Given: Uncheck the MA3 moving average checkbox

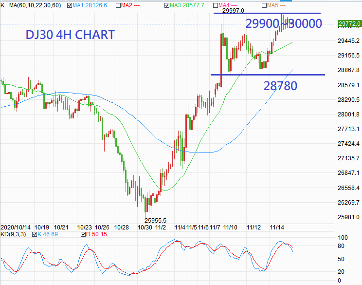Looking at the screenshot, I should tap(167, 5).
